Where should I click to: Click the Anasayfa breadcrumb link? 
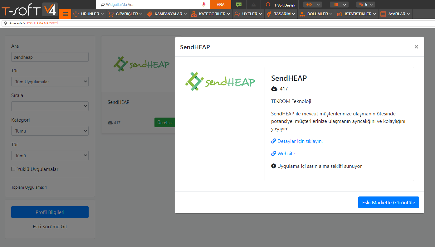coord(16,23)
